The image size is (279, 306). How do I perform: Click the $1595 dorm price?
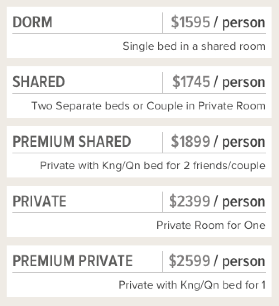191,22
